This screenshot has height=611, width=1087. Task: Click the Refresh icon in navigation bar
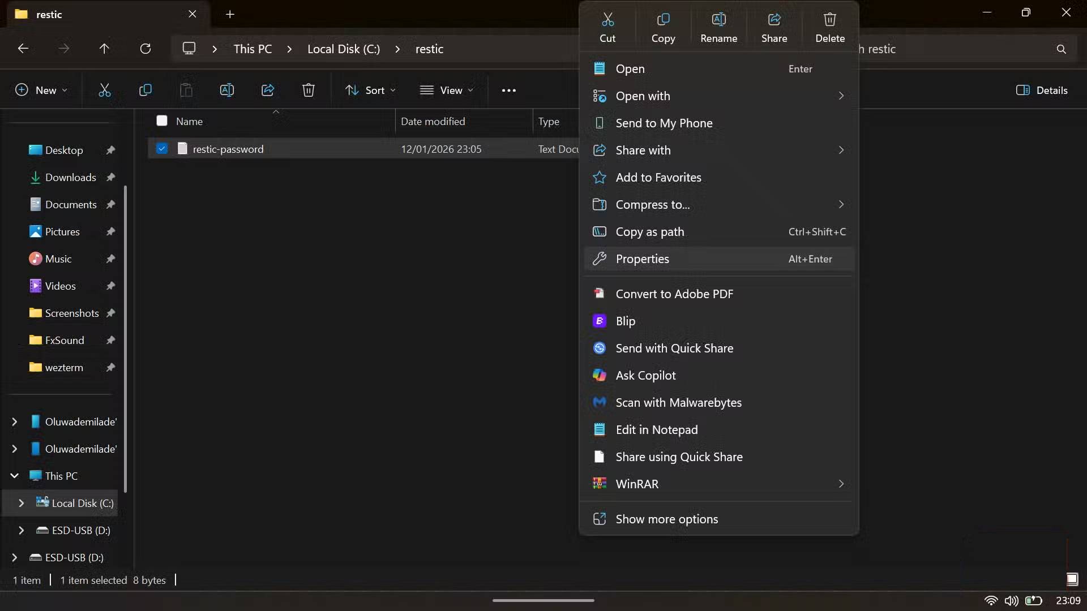145,49
